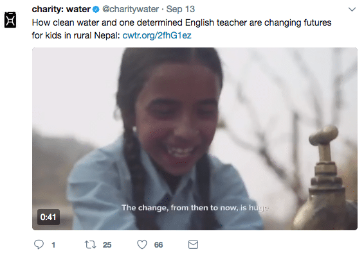Click the reply count 1
The width and height of the screenshot is (364, 254).
(x=53, y=245)
